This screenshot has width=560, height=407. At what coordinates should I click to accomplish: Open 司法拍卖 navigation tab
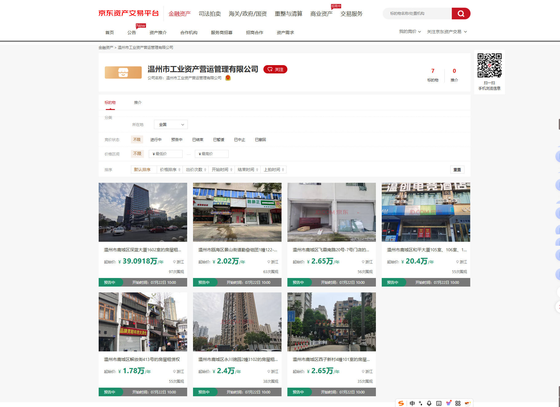click(210, 14)
